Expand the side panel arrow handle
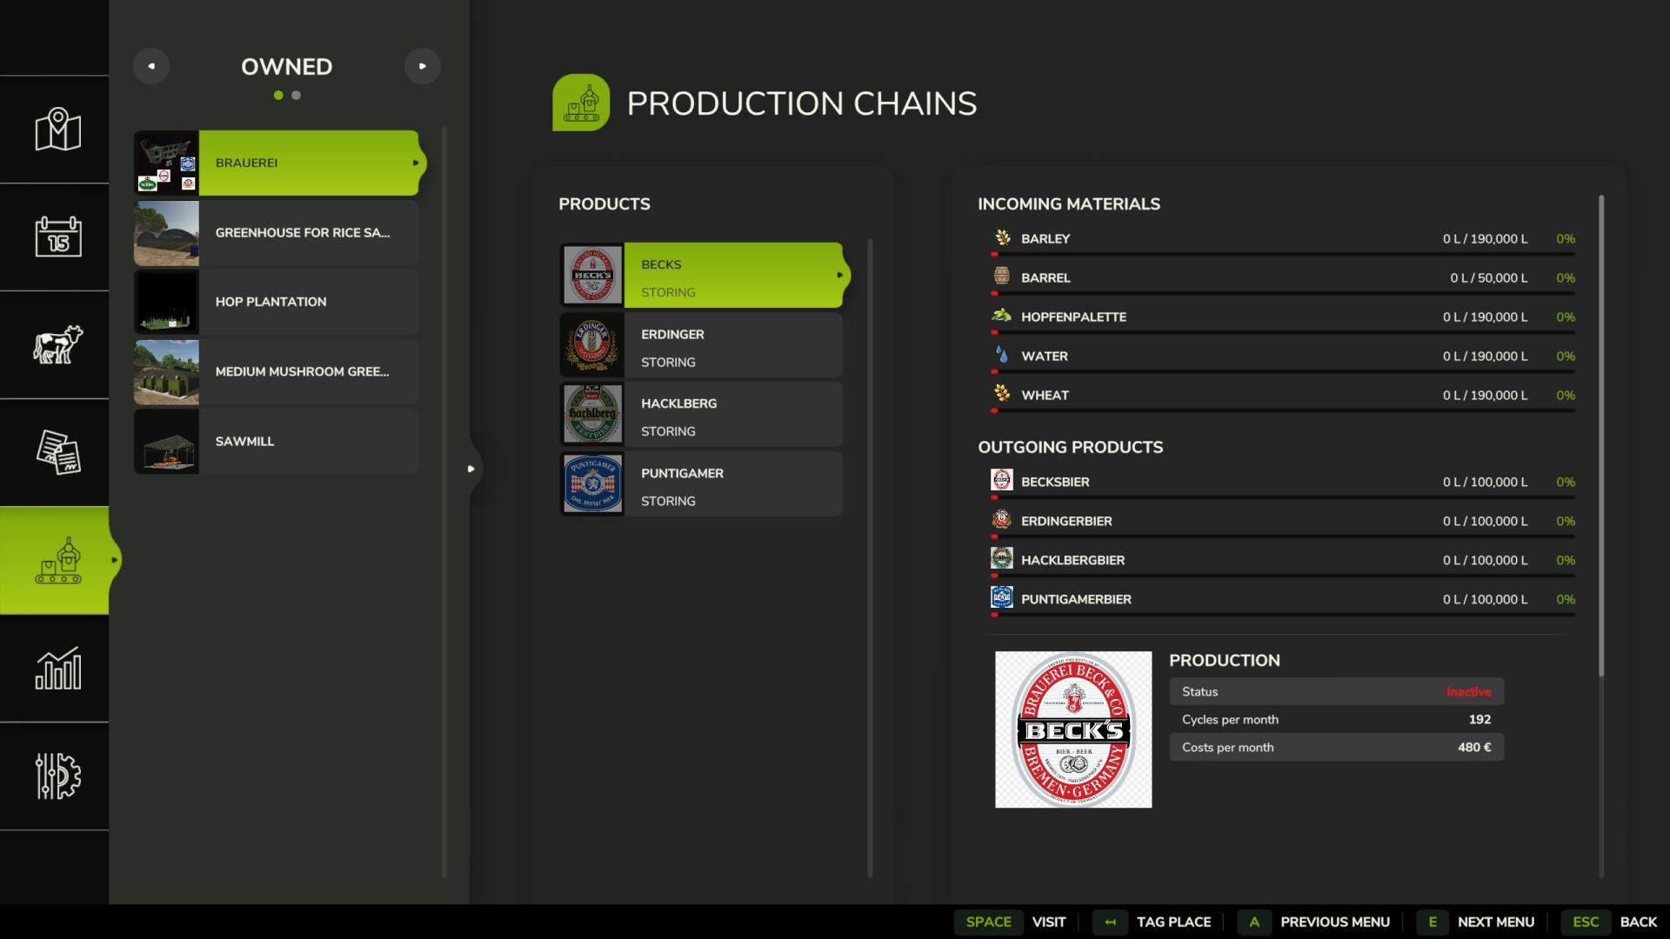Screen dimensions: 1670x939 point(471,469)
